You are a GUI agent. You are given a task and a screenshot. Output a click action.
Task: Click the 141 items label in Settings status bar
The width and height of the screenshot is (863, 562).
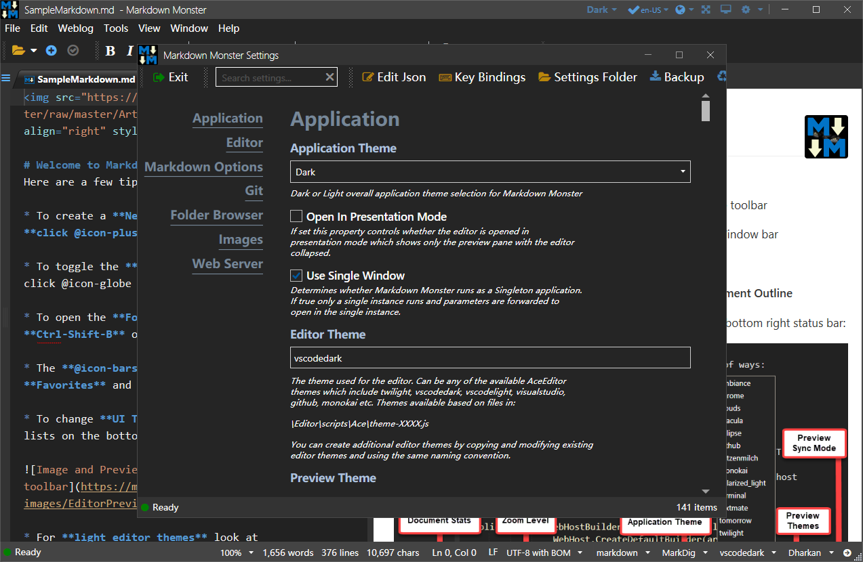point(696,507)
